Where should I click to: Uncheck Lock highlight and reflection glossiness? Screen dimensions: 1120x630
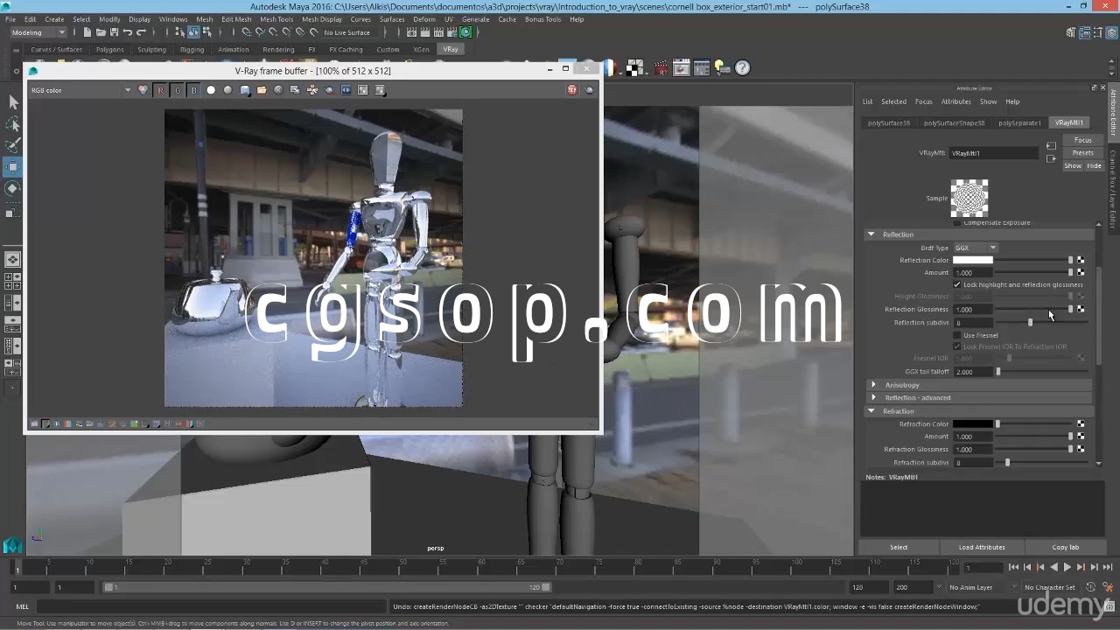tap(957, 284)
